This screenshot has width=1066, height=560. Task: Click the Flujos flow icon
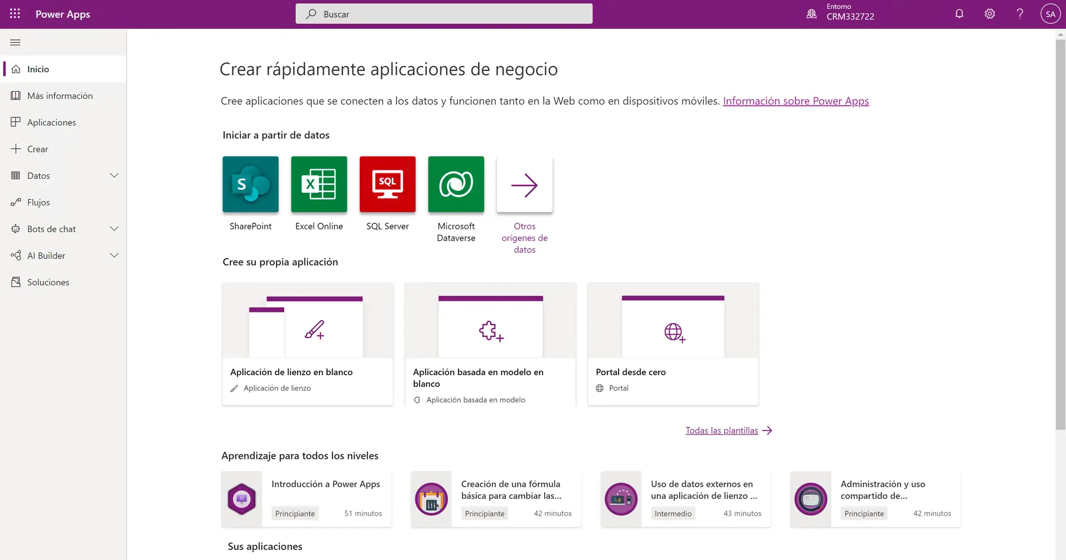16,202
